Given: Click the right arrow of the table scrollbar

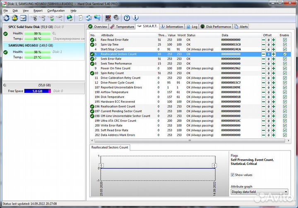Looking at the screenshot, I should [288, 140].
